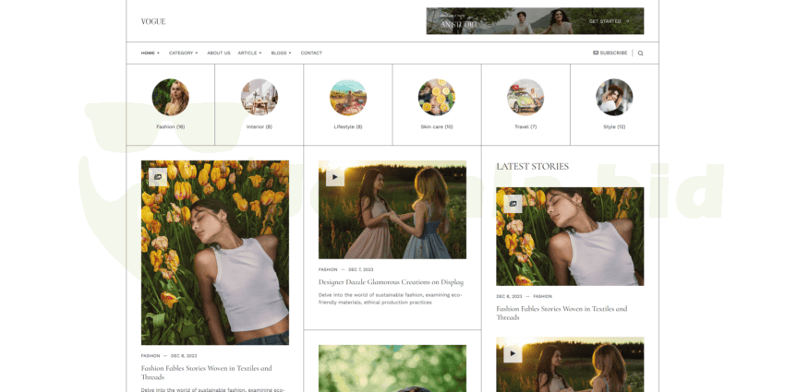Click the Subscribe envelope icon
This screenshot has height=392, width=785.
point(596,53)
